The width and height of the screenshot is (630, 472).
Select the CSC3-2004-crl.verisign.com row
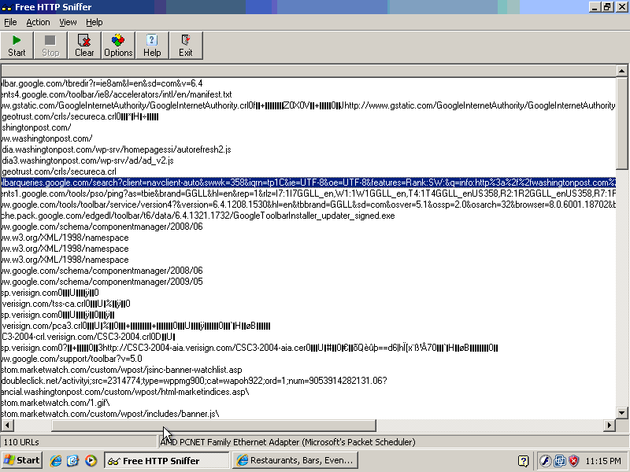coord(308,337)
